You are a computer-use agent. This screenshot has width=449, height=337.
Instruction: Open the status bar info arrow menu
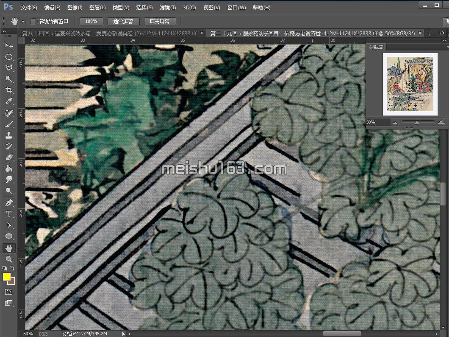(x=123, y=334)
